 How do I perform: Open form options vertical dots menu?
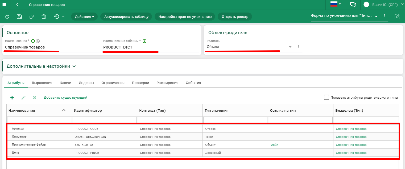(384, 16)
